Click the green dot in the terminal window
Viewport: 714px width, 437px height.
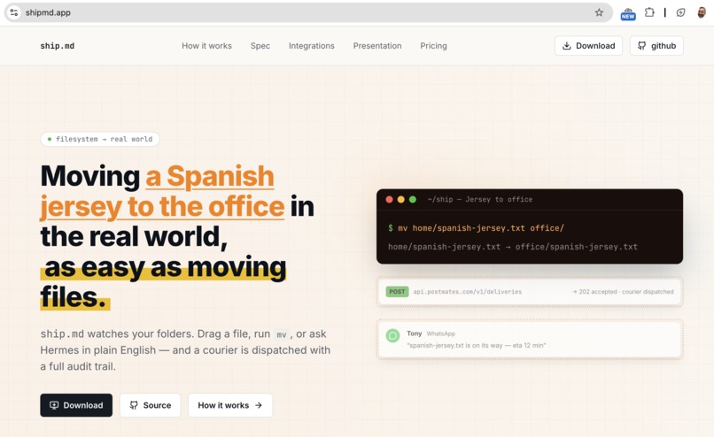point(413,200)
